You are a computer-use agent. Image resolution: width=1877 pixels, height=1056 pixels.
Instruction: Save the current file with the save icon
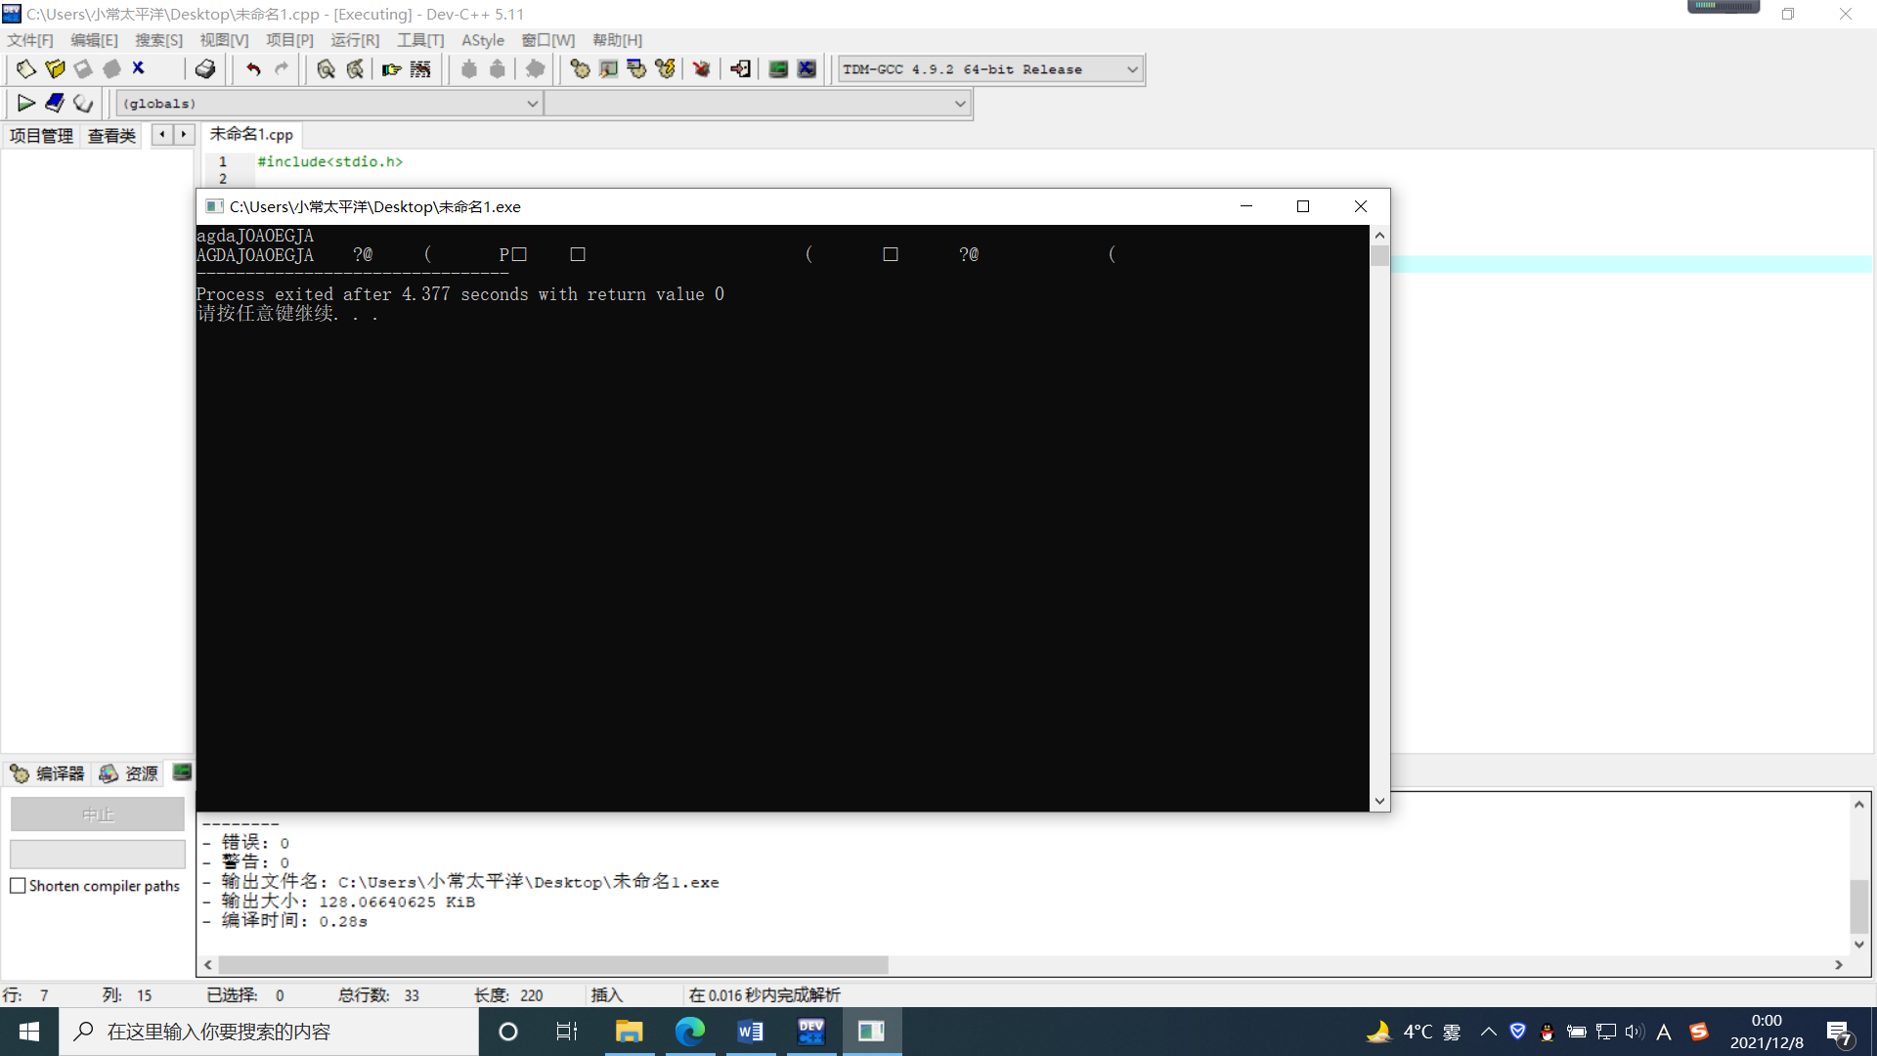(x=82, y=68)
